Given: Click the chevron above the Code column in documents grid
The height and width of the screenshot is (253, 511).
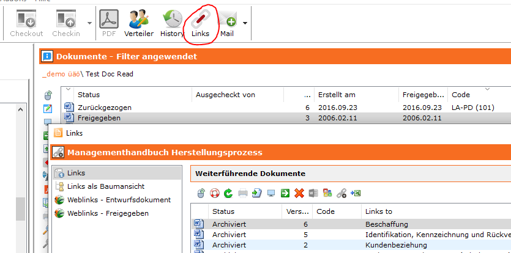Looking at the screenshot, I should [487, 89].
